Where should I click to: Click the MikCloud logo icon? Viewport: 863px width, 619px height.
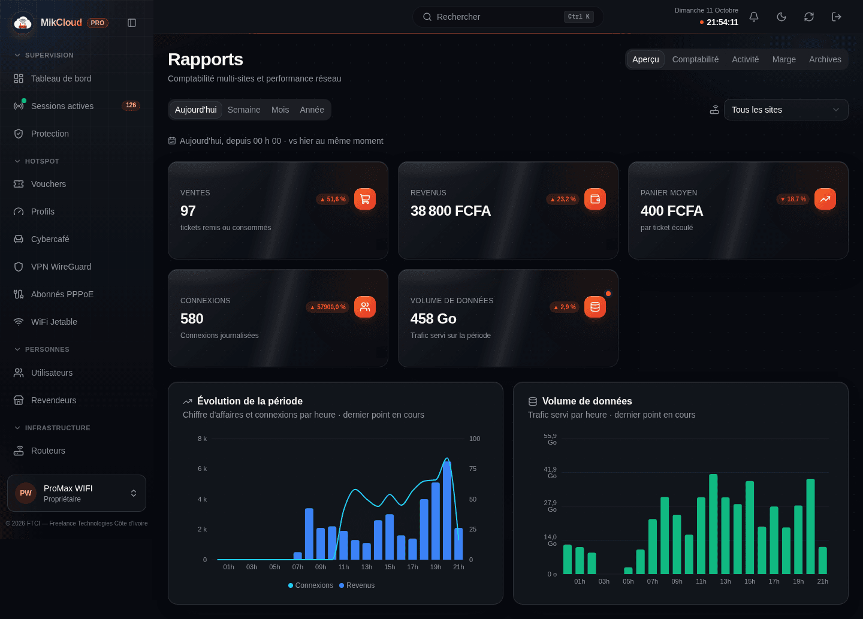[x=23, y=23]
